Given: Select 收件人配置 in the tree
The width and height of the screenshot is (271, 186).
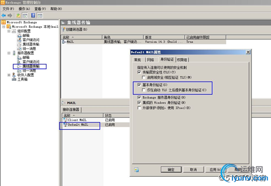Looking at the screenshot, I should click(x=25, y=75).
